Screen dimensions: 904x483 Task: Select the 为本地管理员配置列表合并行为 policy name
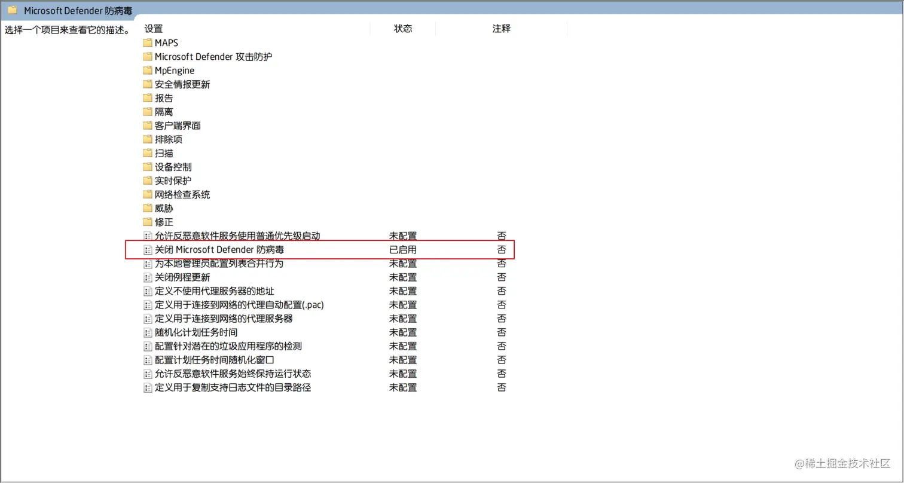(x=219, y=264)
